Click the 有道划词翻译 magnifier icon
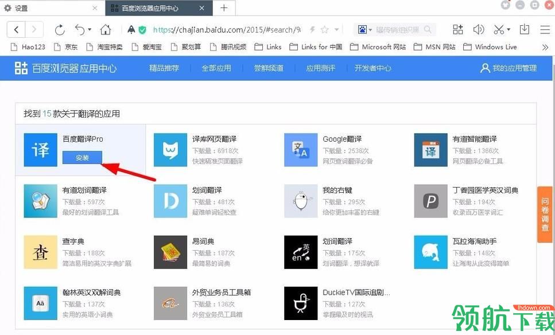This screenshot has width=555, height=335. [40, 201]
